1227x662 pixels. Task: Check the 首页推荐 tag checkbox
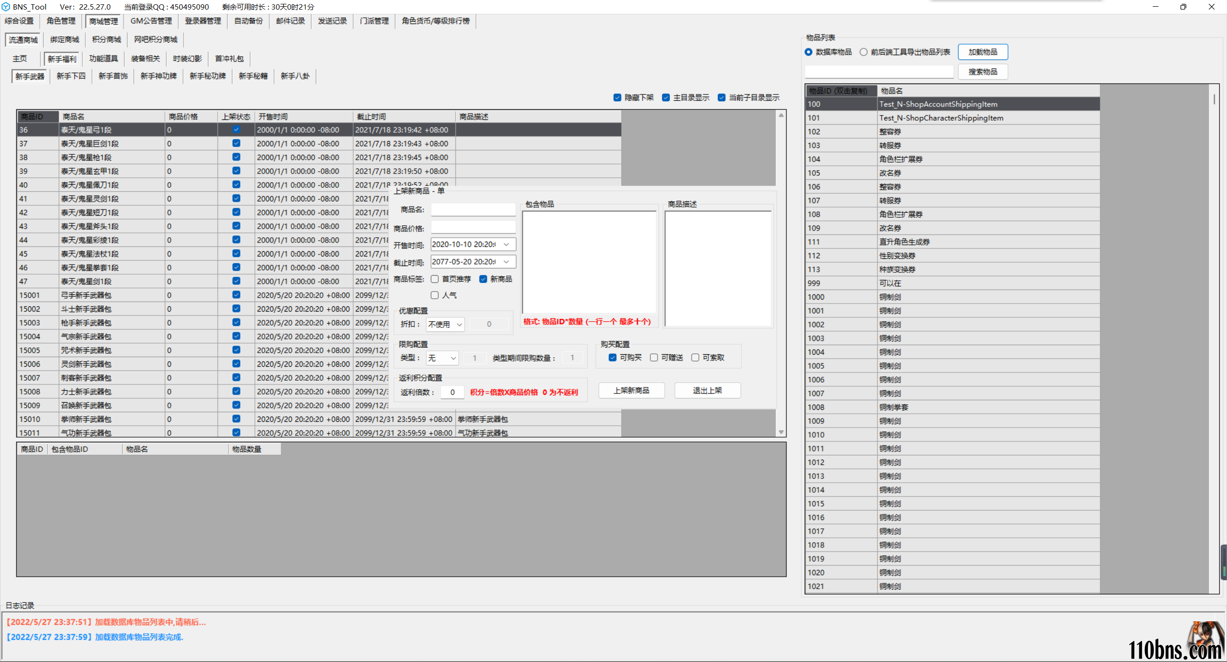pos(435,279)
